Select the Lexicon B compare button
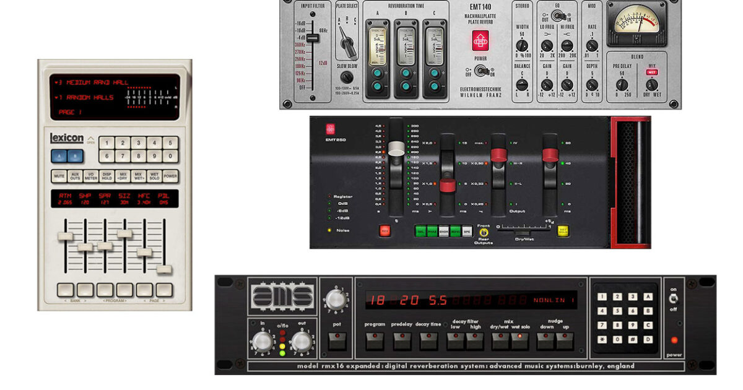The width and height of the screenshot is (743, 390). (x=76, y=156)
